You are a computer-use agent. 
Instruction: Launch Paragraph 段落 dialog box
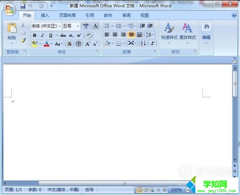pos(155,51)
